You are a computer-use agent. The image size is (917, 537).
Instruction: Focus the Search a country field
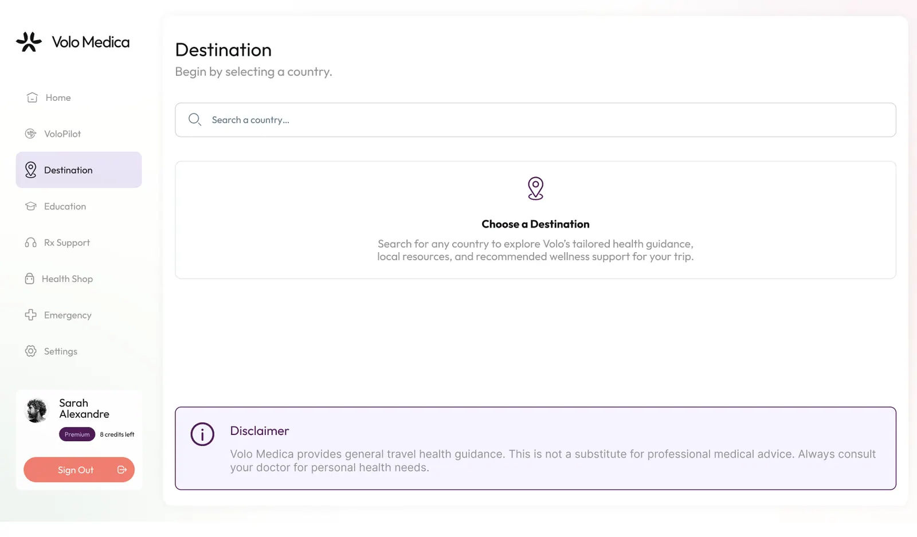(x=535, y=120)
